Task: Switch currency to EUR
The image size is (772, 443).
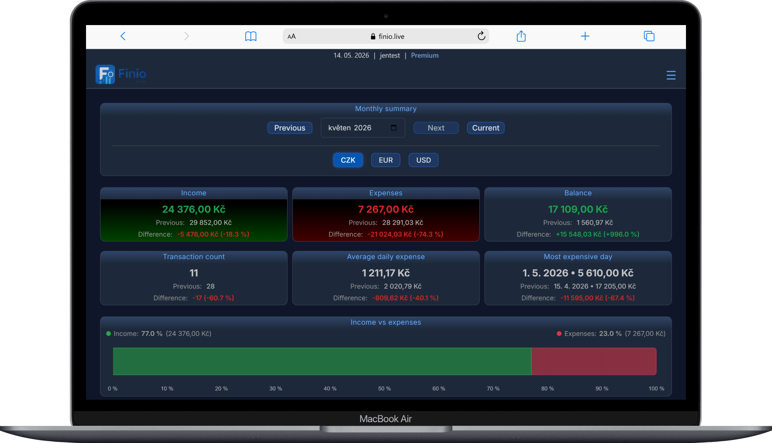Action: click(x=386, y=160)
